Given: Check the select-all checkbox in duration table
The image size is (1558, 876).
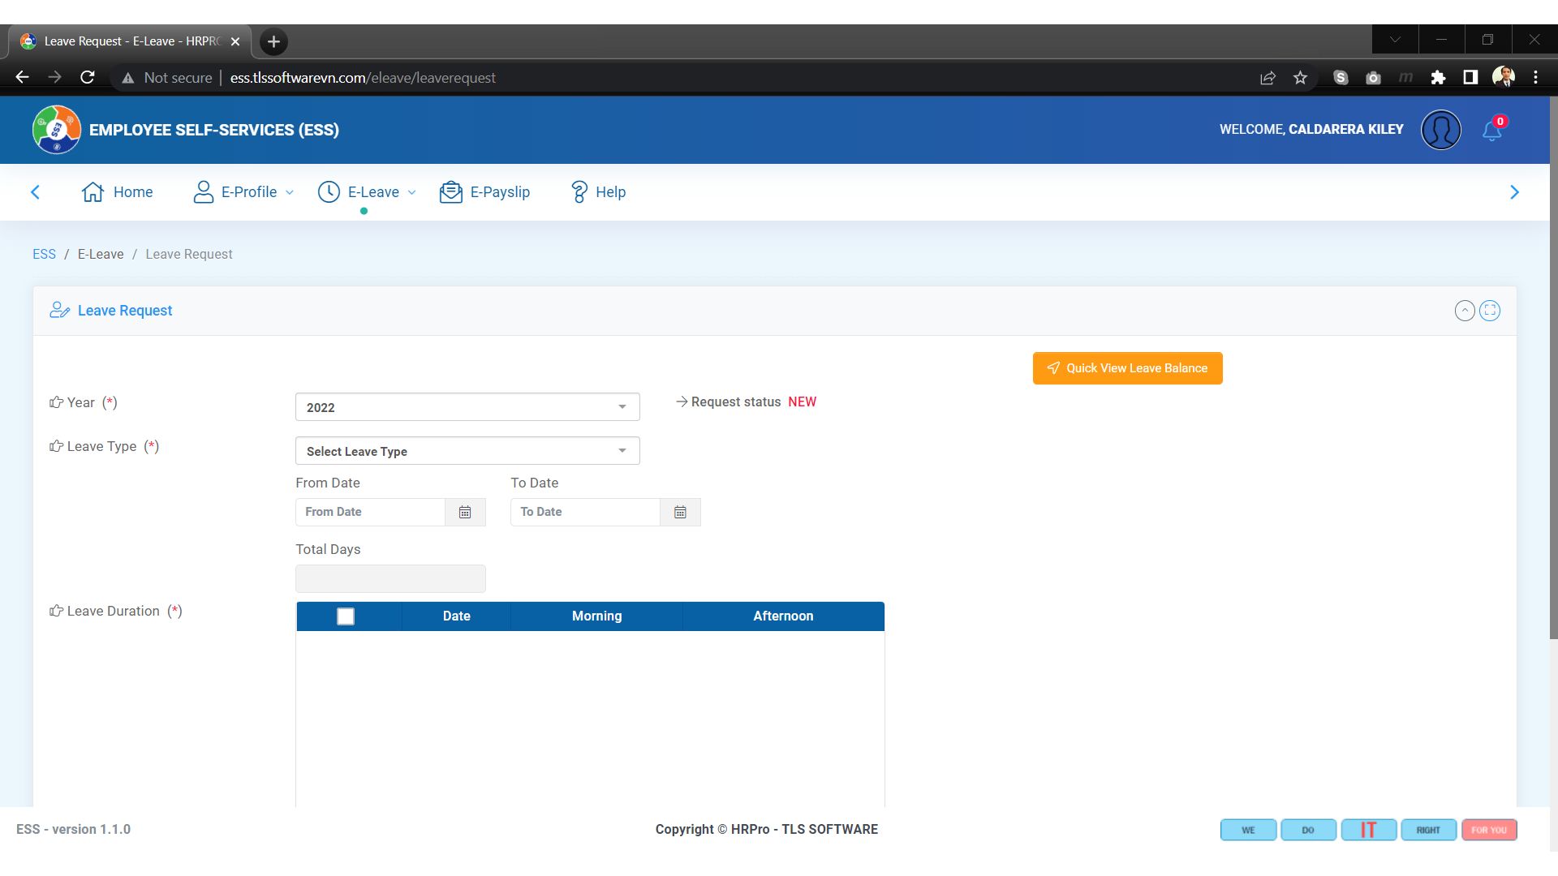Looking at the screenshot, I should pos(346,616).
